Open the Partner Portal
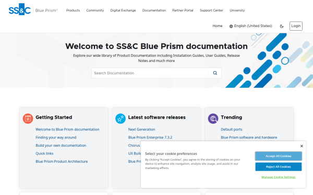This screenshot has height=195, width=313. coord(183,10)
